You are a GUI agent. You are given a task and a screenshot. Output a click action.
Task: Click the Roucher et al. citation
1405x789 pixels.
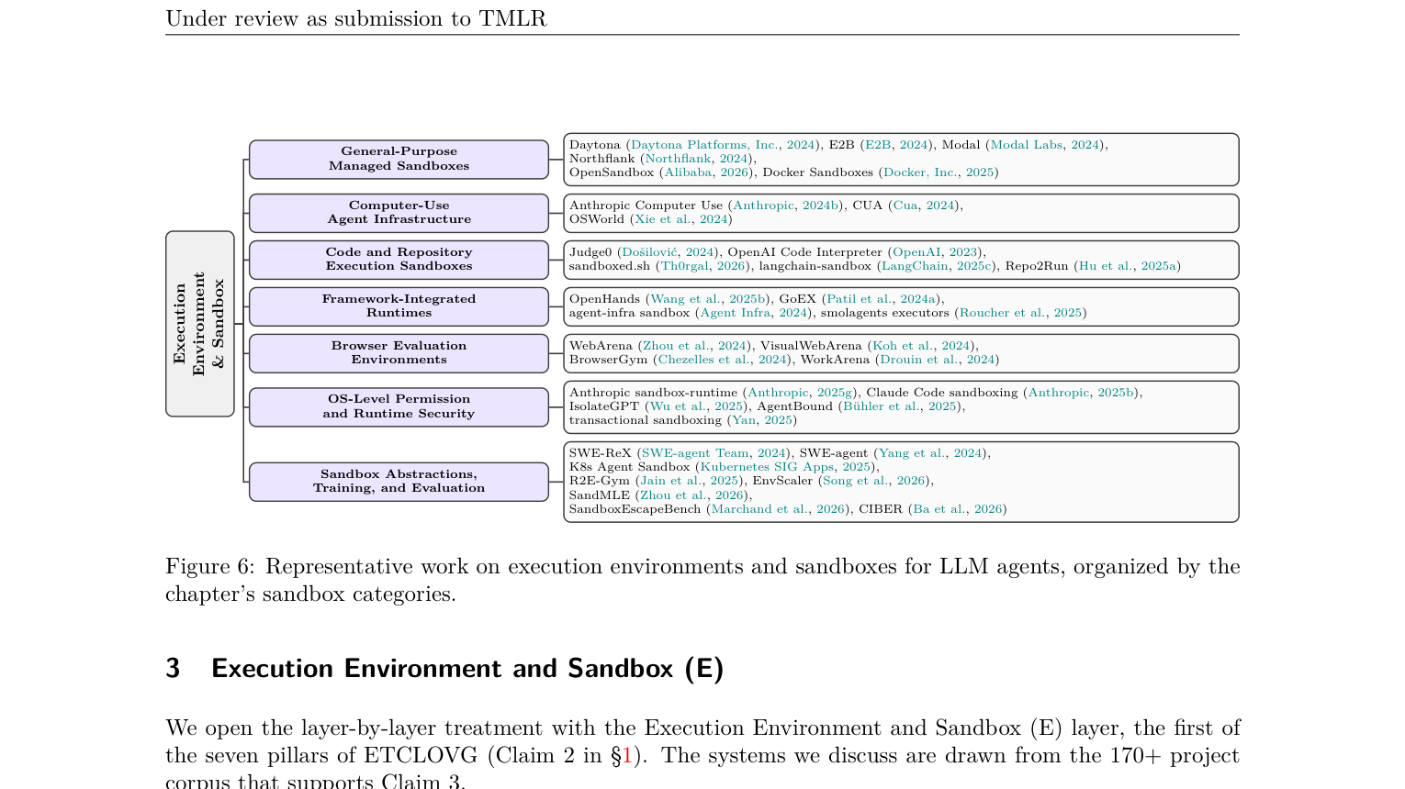point(1020,313)
